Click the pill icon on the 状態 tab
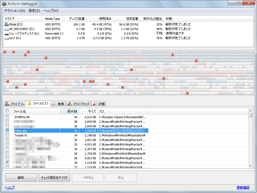Image resolution: width=257 pixels, height=193 pixels. click(95, 104)
